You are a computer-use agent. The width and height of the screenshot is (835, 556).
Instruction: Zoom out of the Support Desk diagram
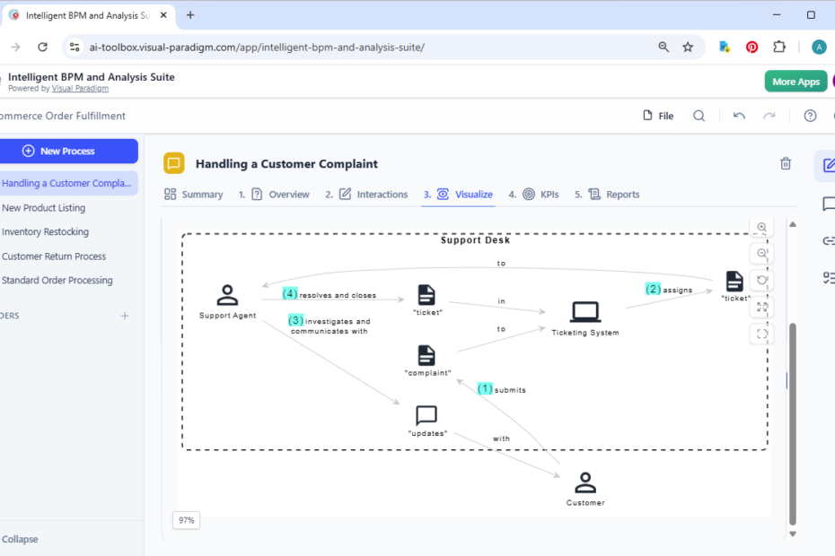click(761, 253)
